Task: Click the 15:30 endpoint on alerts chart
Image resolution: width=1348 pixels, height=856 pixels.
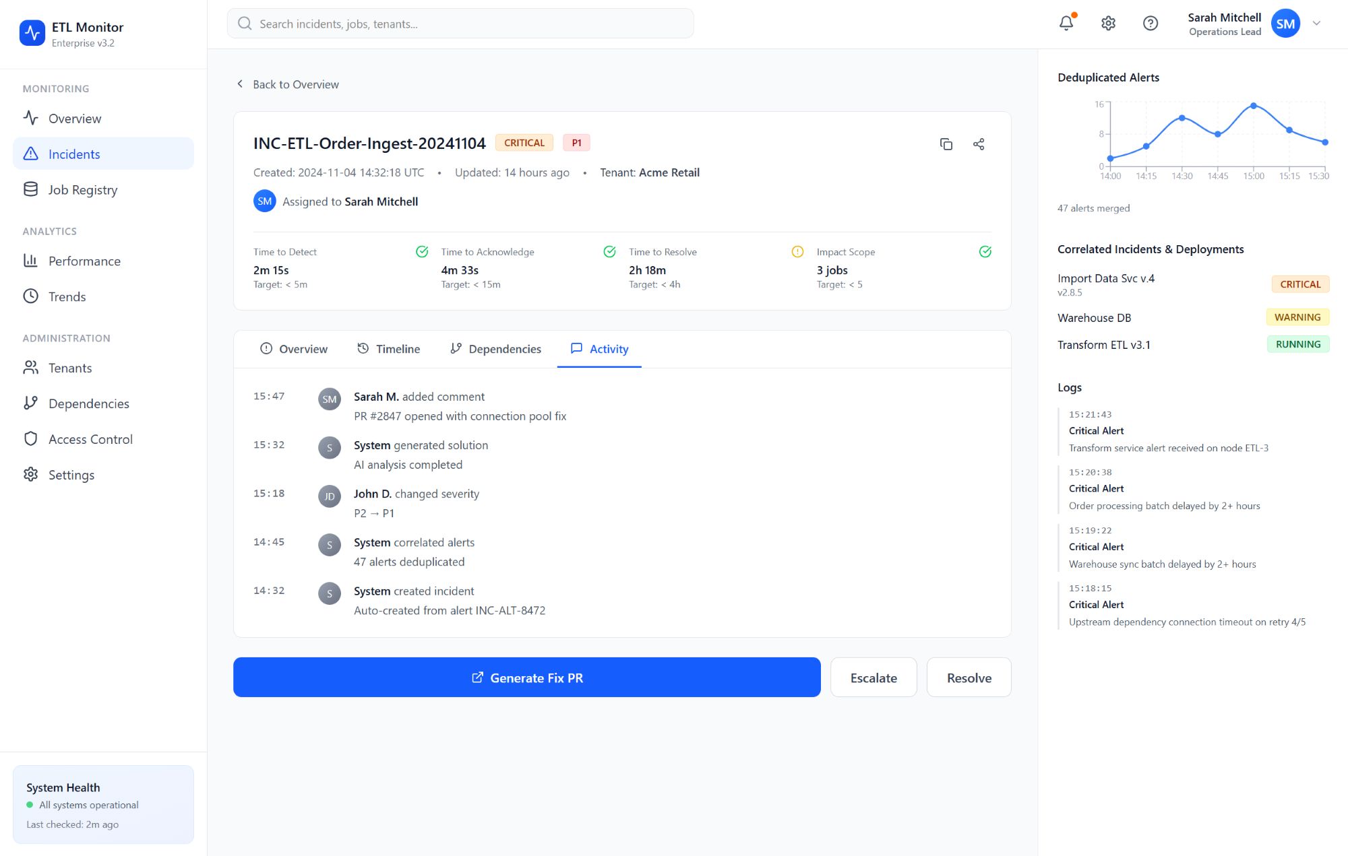Action: [1325, 142]
